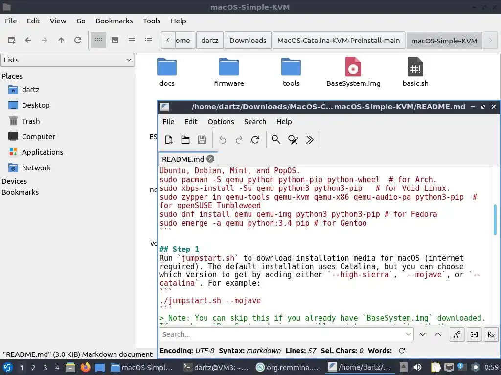Close the README.md tab
The image size is (501, 375).
(210, 159)
